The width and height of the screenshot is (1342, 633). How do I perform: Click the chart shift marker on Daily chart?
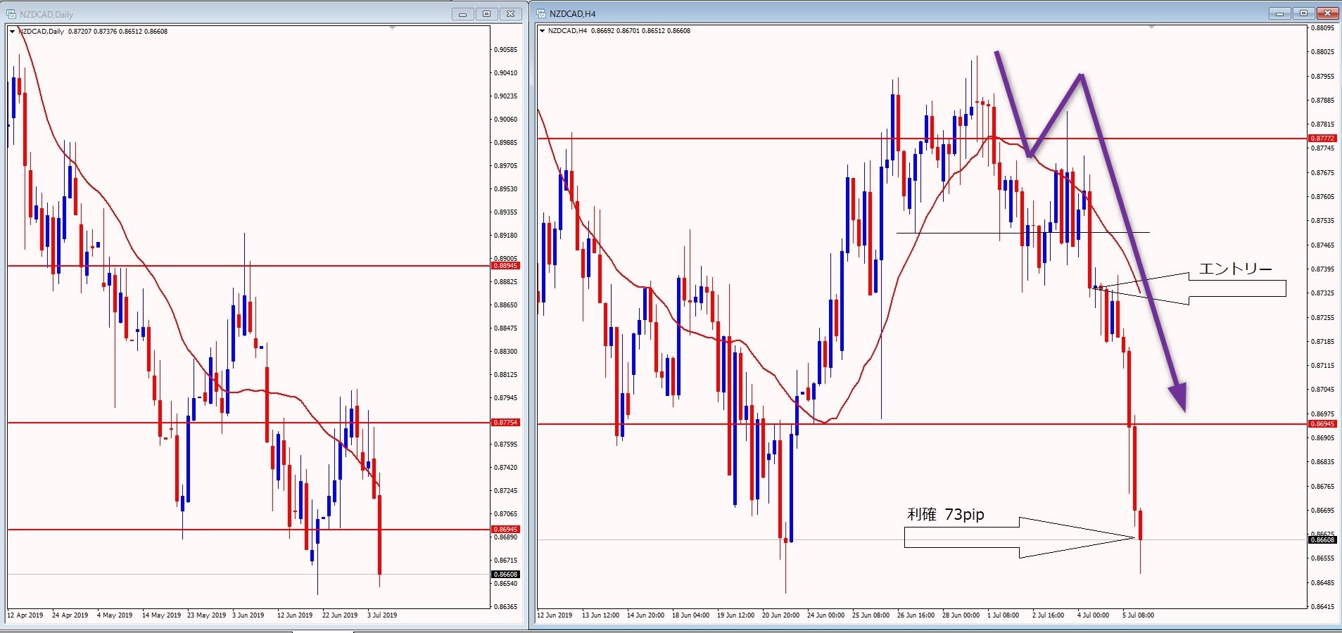click(x=392, y=27)
